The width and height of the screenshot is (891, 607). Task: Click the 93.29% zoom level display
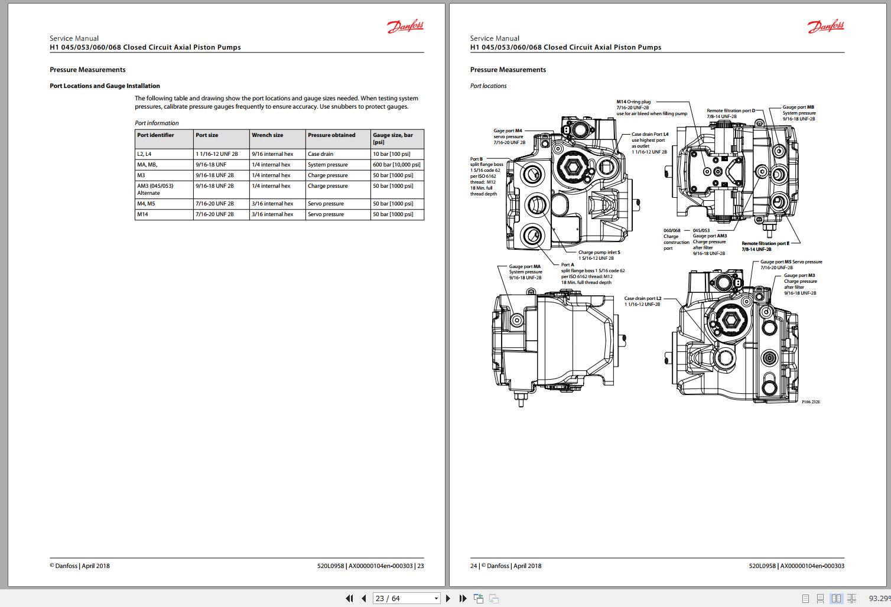(877, 598)
